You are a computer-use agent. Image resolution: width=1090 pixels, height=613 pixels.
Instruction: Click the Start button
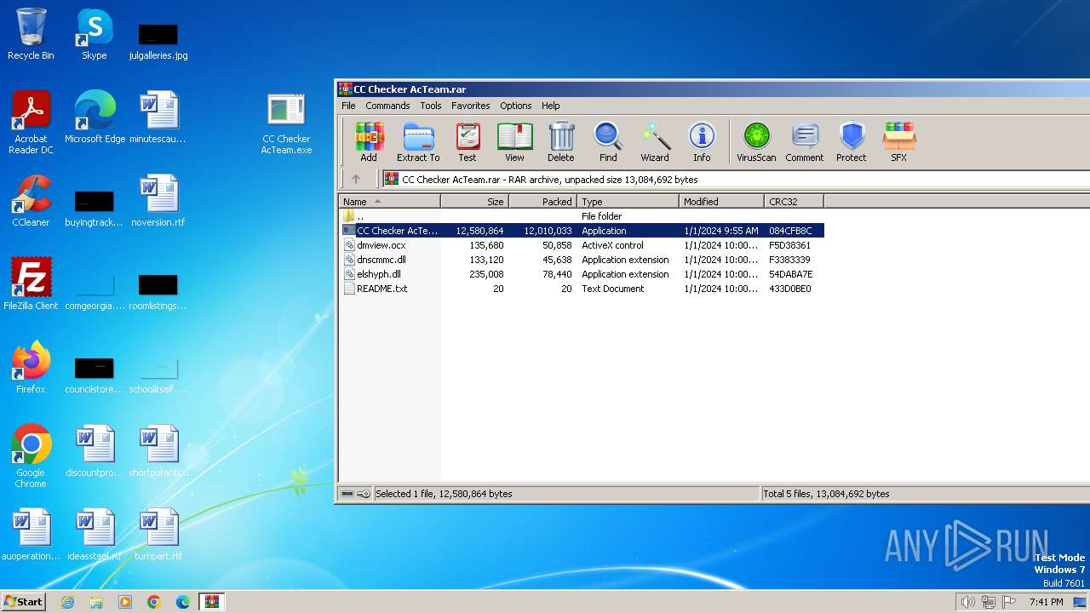24,601
